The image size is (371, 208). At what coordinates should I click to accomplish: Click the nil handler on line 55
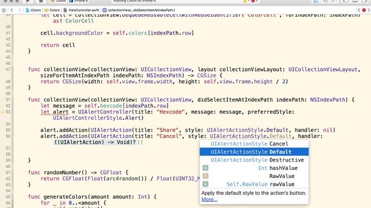(x=328, y=130)
